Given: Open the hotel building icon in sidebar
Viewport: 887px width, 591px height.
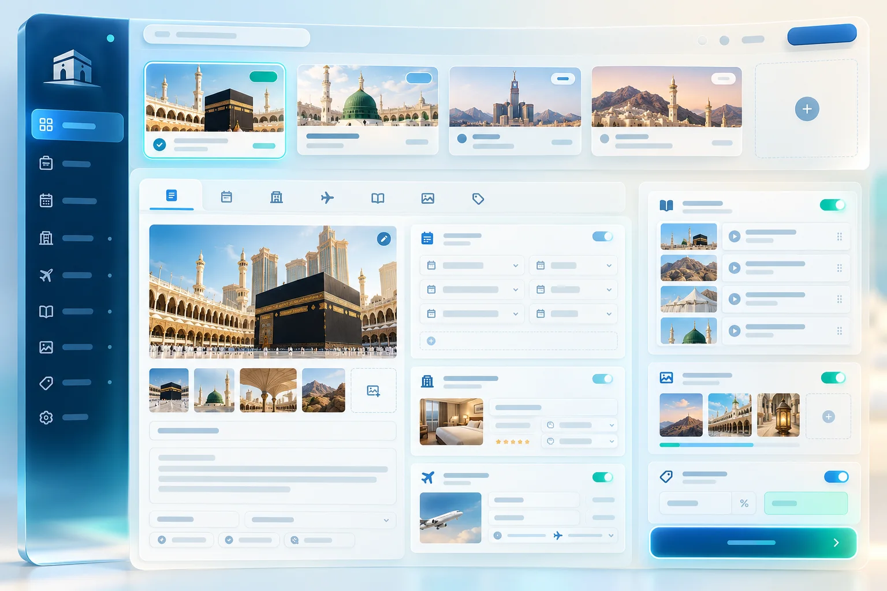Looking at the screenshot, I should point(46,238).
